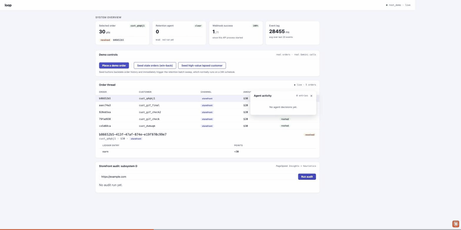Image resolution: width=461 pixels, height=230 pixels.
Task: Run the storefront audit
Action: pos(307,177)
